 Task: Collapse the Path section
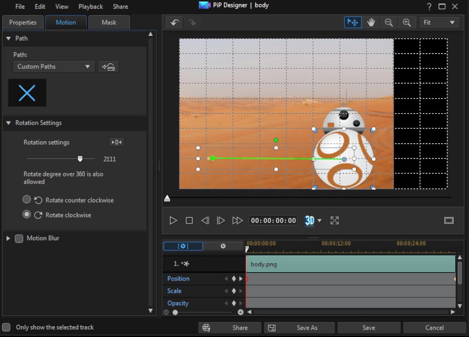coord(8,38)
